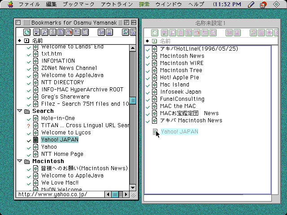Click the horizontal scrollbar thumb beside URL field
Image resolution: width=287 pixels, height=215 pixels.
click(x=115, y=194)
